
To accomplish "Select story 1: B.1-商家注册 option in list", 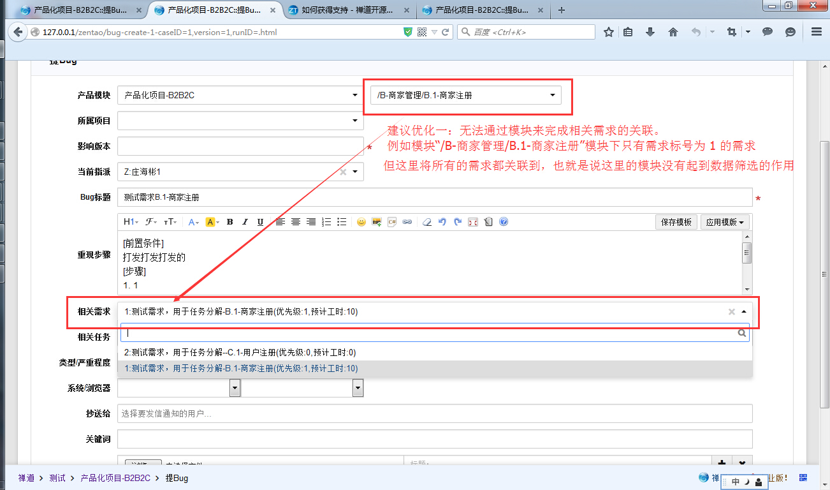I will (435, 368).
